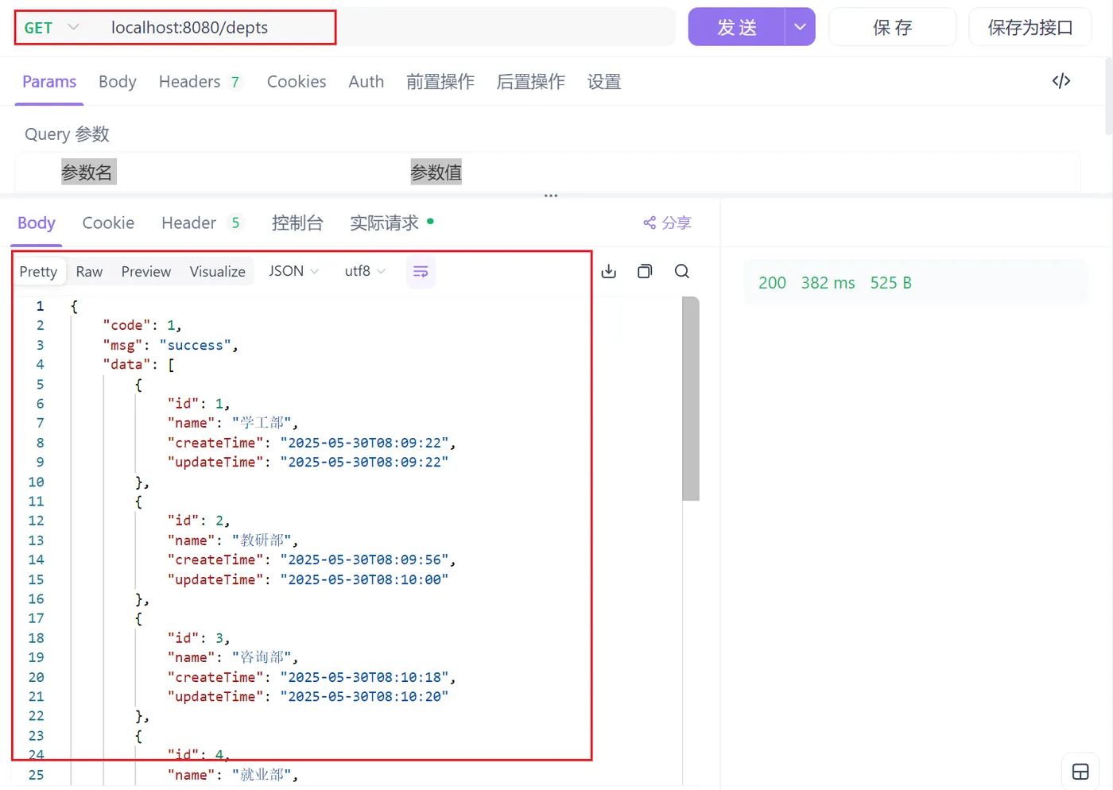
Task: Click the name value "教研部"
Action: click(262, 540)
